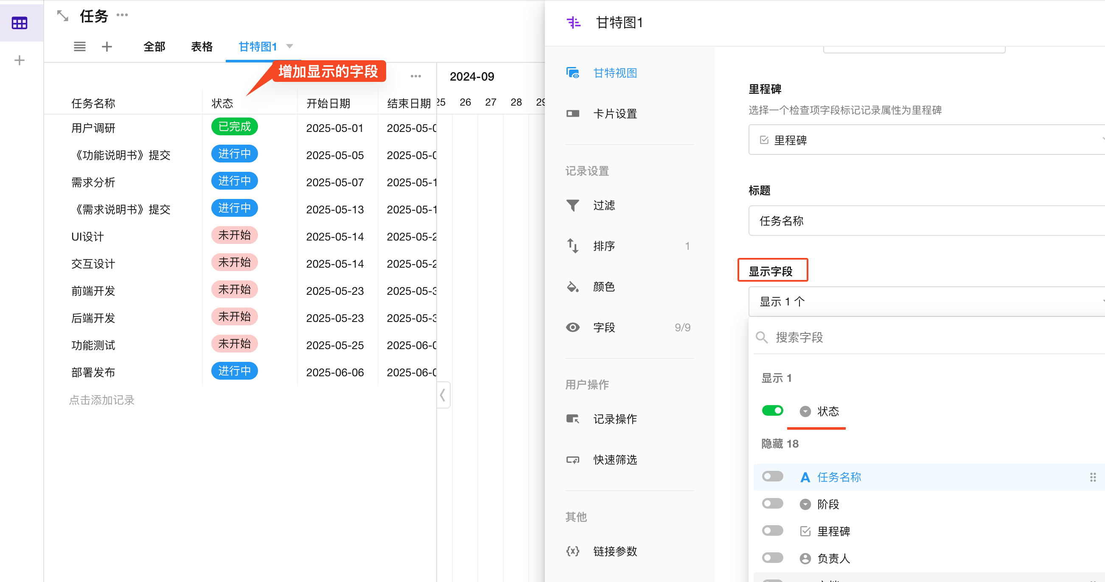Switch to the 全部 tab
1105x582 pixels.
click(x=154, y=46)
